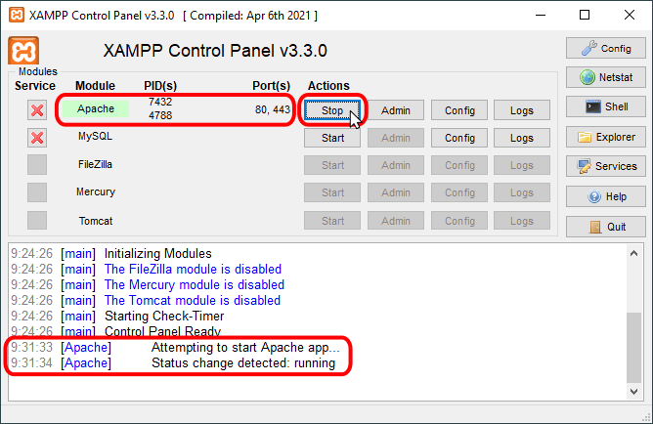653x424 pixels.
Task: Open Apache Logs menu
Action: click(x=522, y=110)
